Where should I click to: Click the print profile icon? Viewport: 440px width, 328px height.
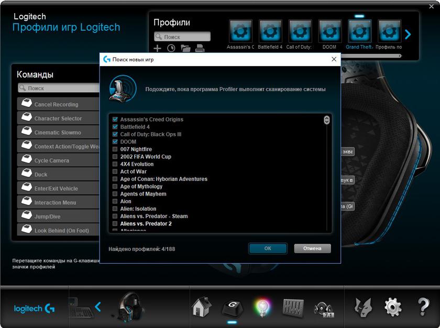[x=200, y=48]
